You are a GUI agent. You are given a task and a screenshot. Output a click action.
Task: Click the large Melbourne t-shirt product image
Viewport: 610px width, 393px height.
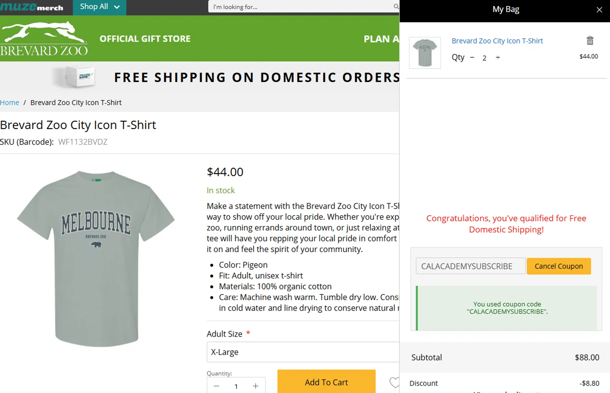tap(96, 259)
